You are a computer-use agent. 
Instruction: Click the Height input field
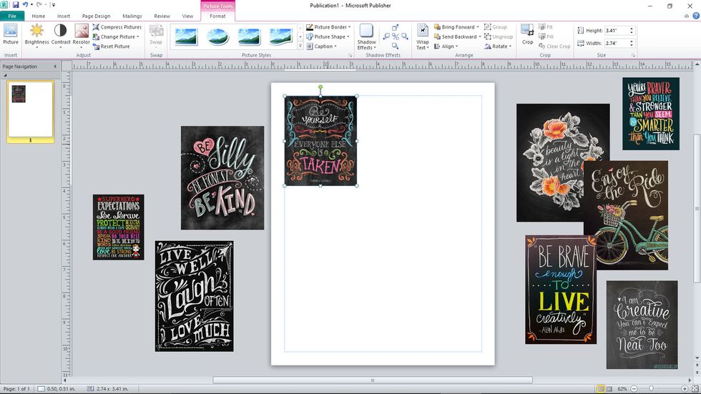coord(616,30)
